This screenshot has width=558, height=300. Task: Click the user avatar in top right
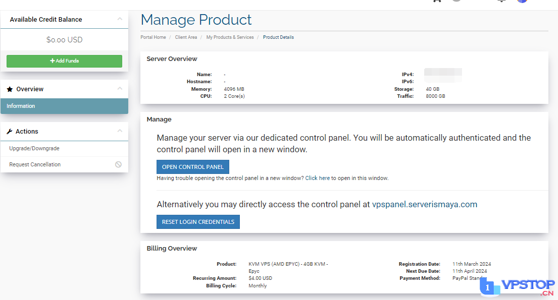522,1
